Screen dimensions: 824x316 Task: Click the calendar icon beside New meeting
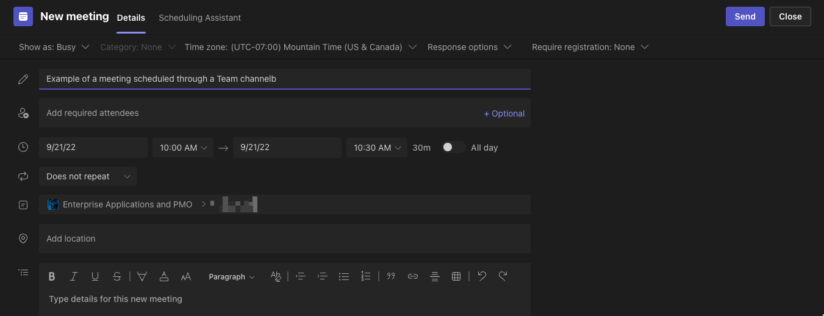(x=23, y=16)
